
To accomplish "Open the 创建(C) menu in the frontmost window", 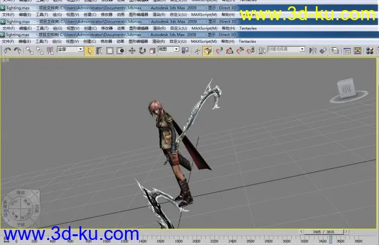I will tap(90, 42).
